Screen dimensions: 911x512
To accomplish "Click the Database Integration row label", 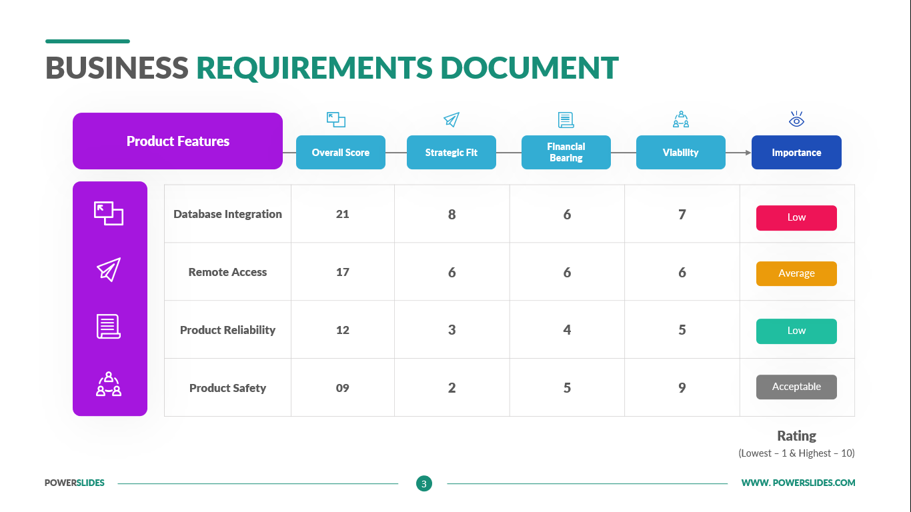I will click(x=227, y=214).
